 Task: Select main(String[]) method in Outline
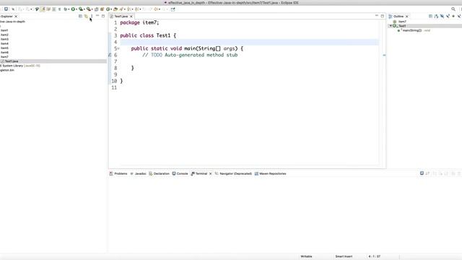[412, 30]
